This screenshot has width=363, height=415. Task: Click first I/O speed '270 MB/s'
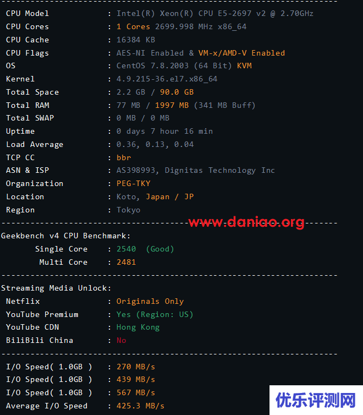[136, 367]
